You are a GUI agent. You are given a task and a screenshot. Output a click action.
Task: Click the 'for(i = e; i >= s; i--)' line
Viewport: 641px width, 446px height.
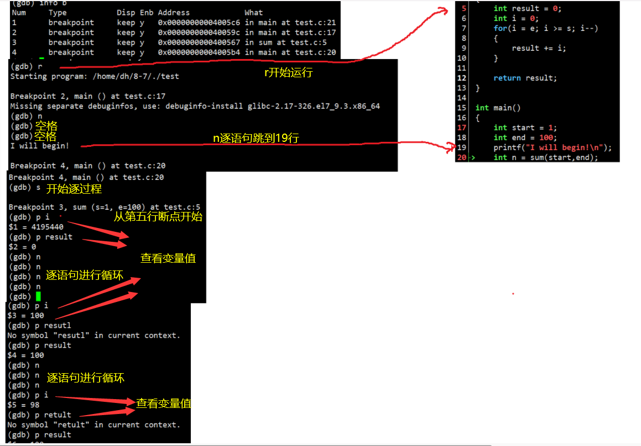click(x=546, y=28)
